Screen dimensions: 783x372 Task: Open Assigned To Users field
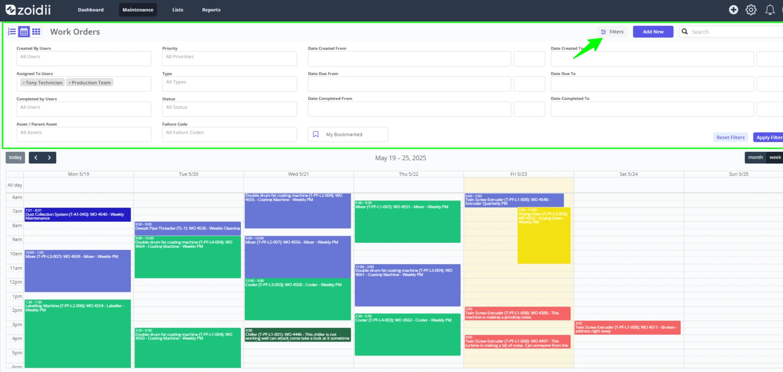84,84
